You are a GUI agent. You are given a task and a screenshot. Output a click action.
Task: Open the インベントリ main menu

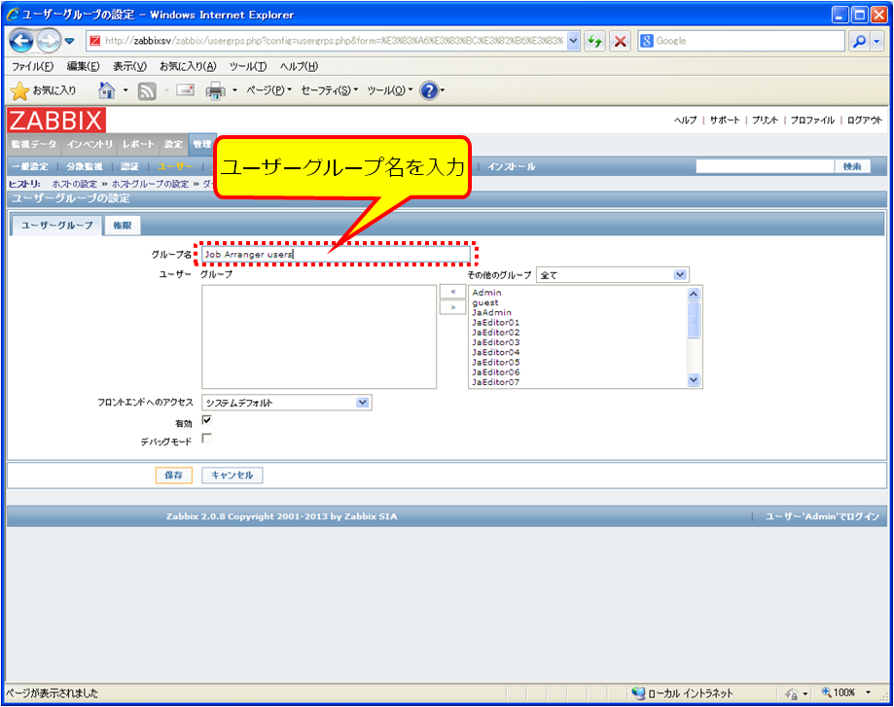(x=90, y=144)
